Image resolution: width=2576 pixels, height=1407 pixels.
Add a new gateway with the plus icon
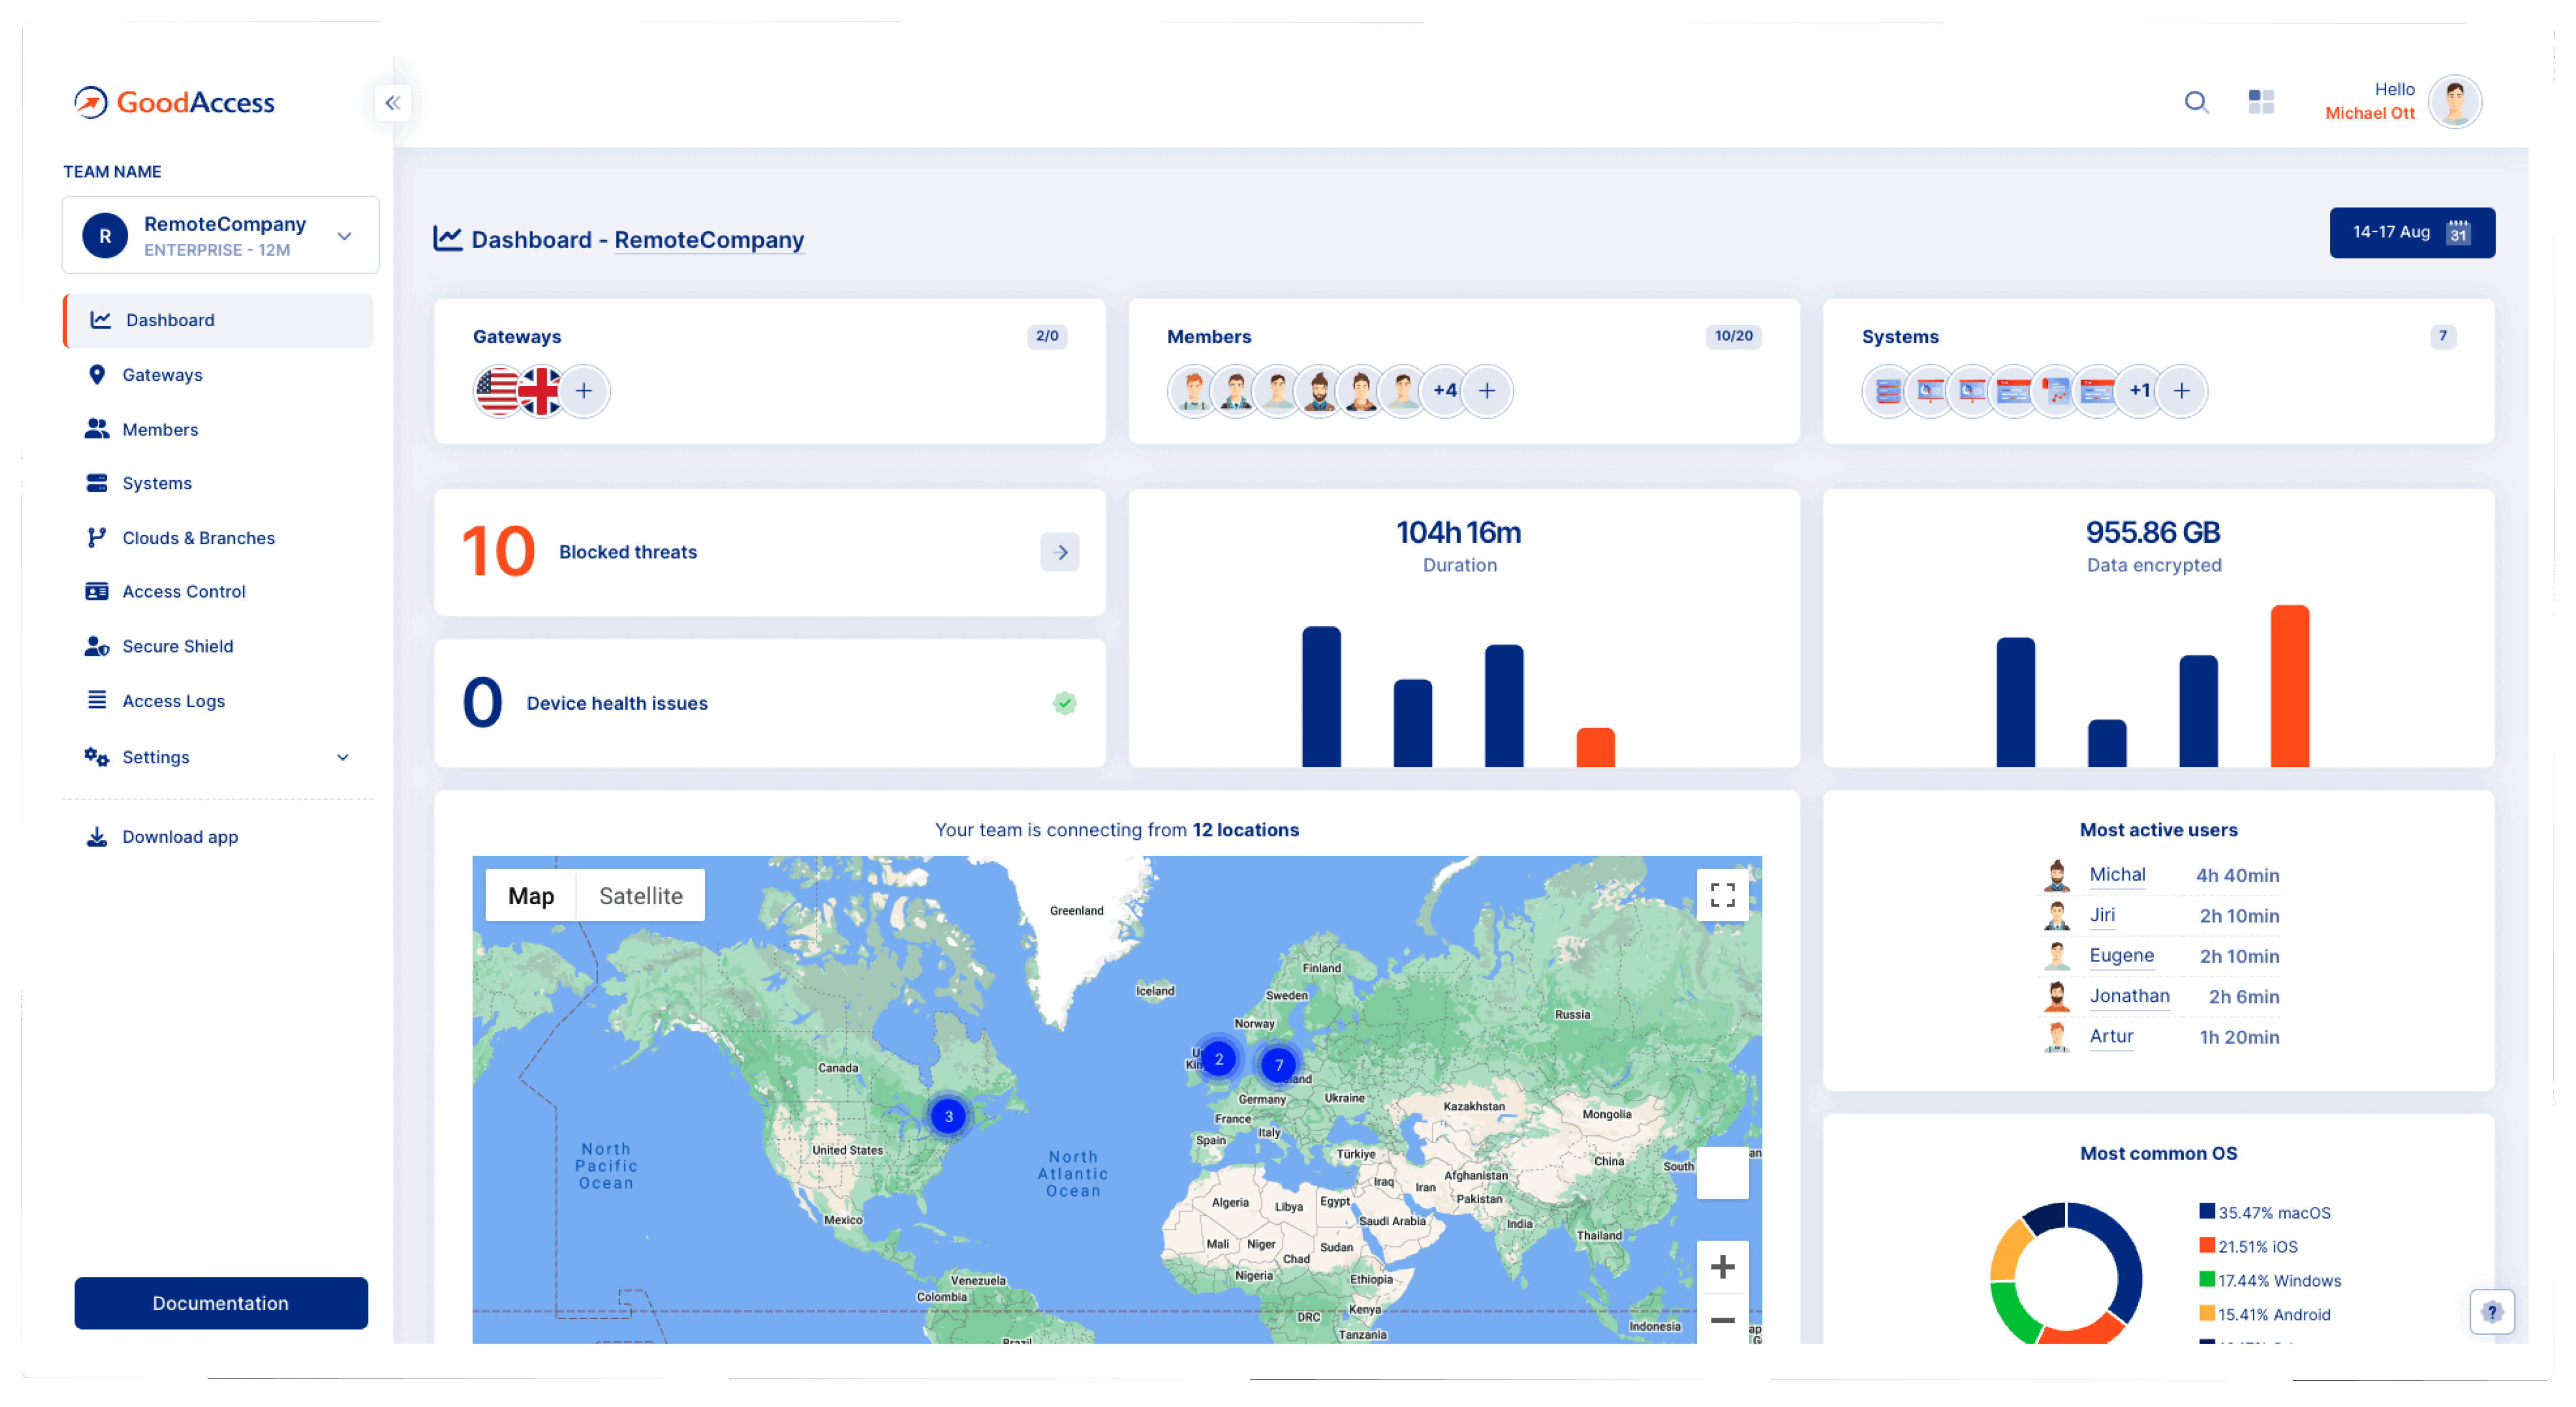(584, 391)
